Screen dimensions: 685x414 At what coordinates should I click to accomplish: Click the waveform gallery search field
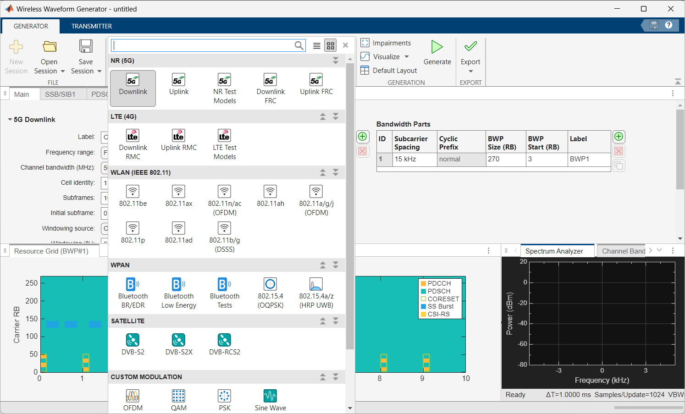pos(203,45)
